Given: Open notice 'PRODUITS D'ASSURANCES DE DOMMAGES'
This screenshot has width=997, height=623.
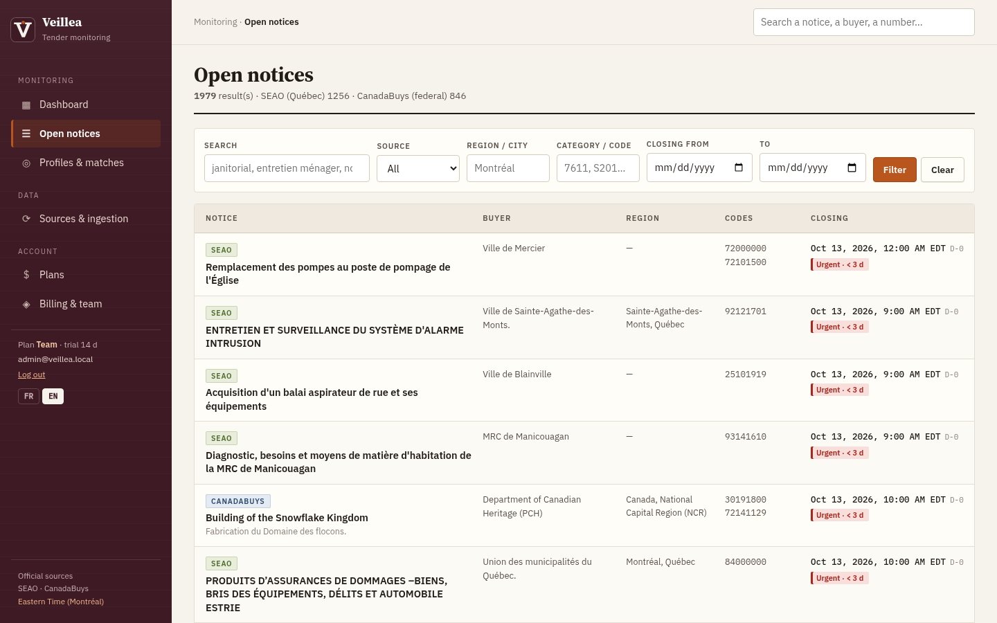Looking at the screenshot, I should [x=327, y=595].
